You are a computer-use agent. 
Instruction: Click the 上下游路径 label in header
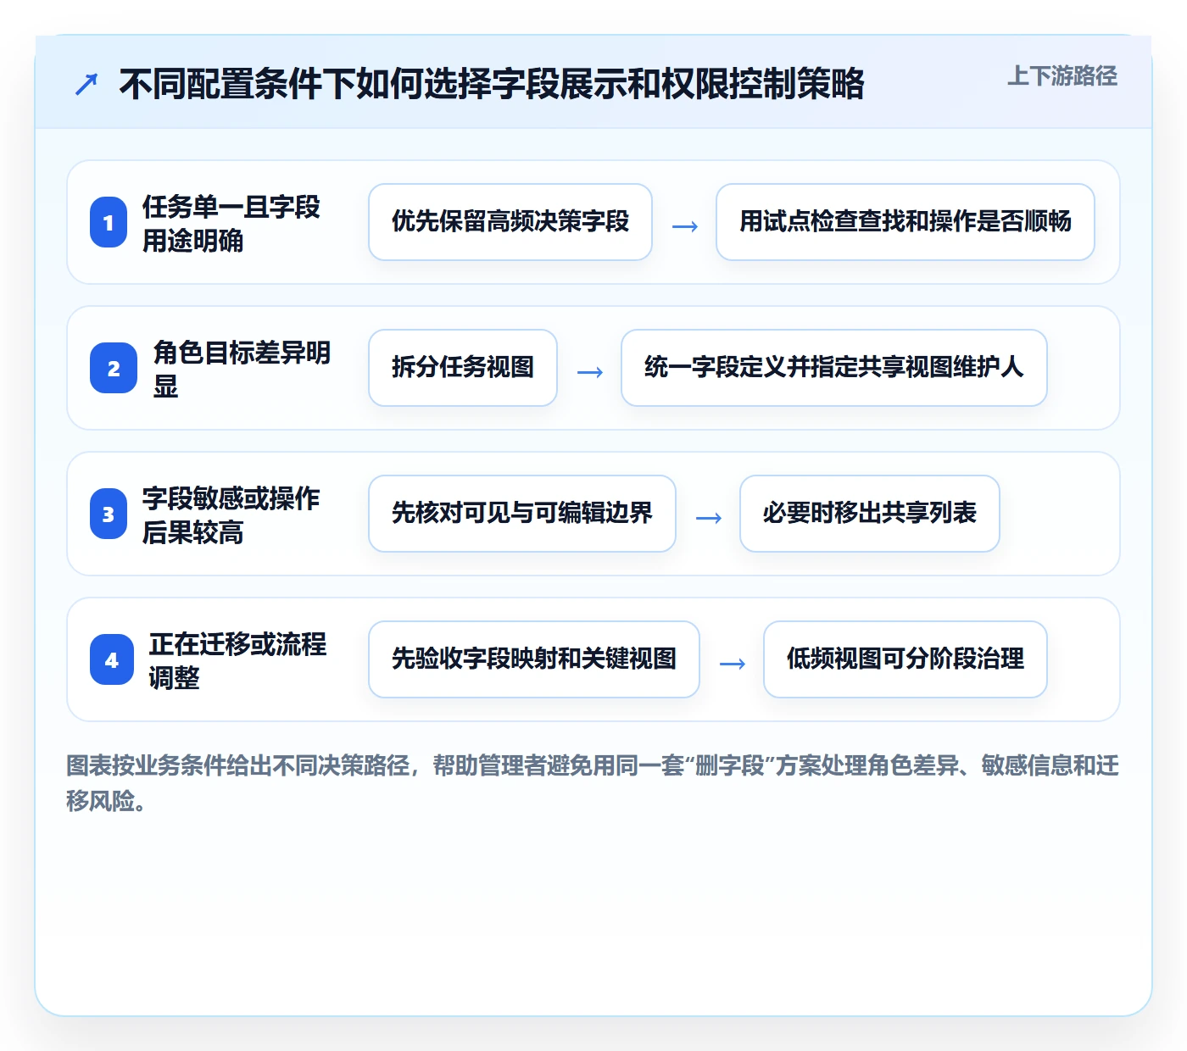pos(1062,76)
